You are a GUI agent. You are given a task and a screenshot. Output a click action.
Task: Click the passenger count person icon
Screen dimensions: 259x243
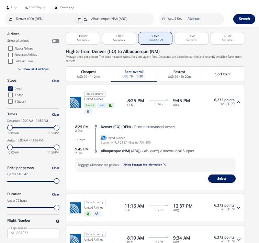click(8, 8)
